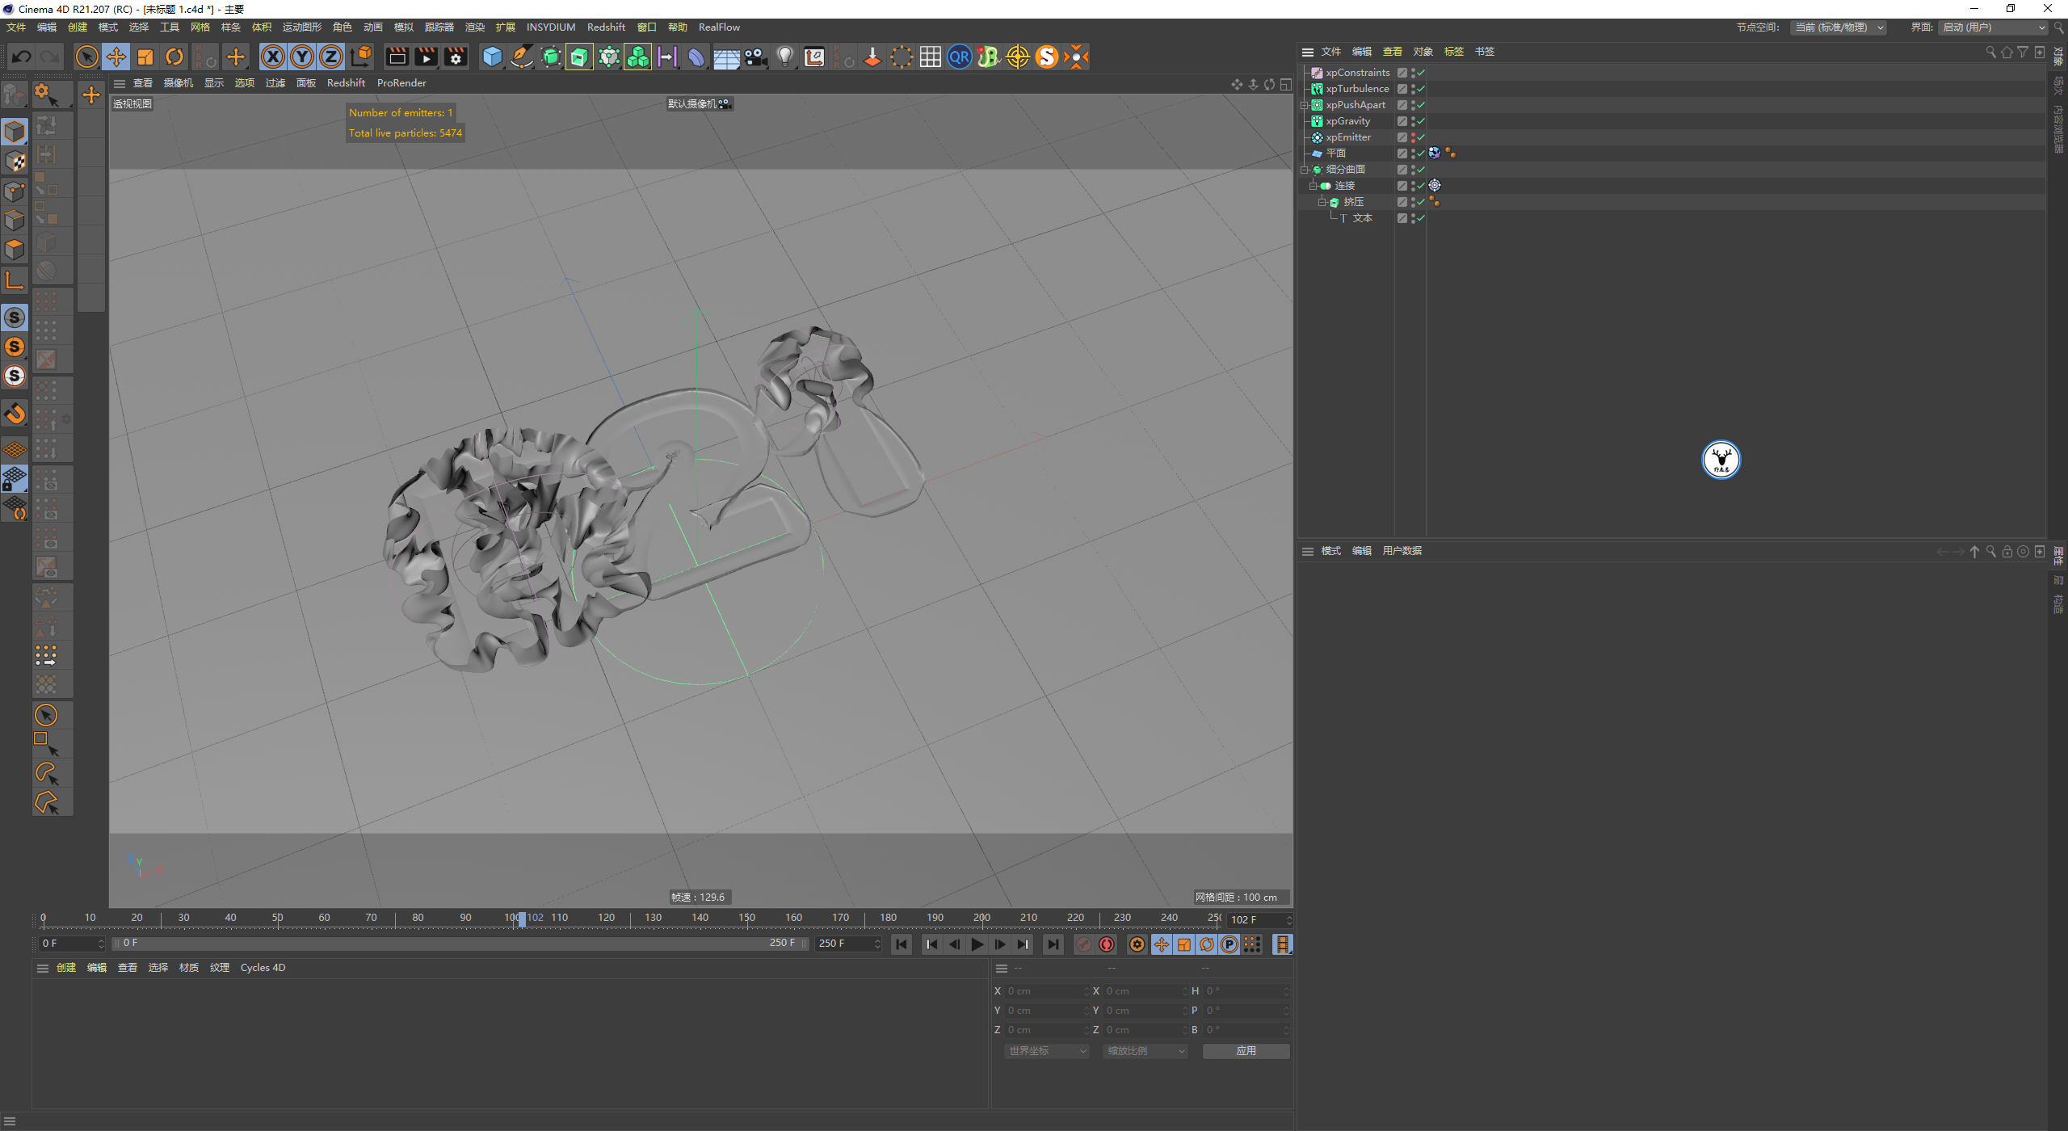
Task: Click the Camera object icon
Action: (755, 57)
